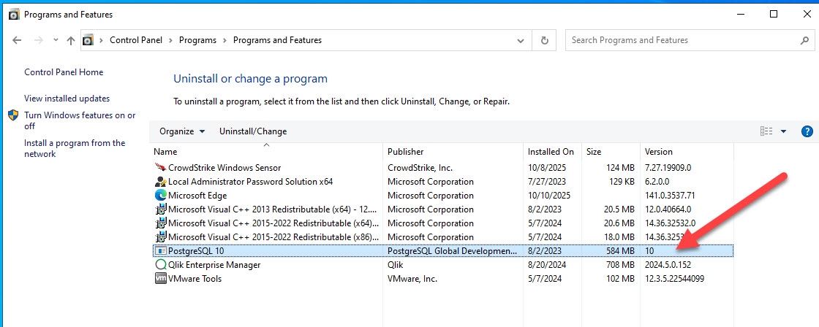Go up one folder level arrow
819x327 pixels.
click(71, 41)
